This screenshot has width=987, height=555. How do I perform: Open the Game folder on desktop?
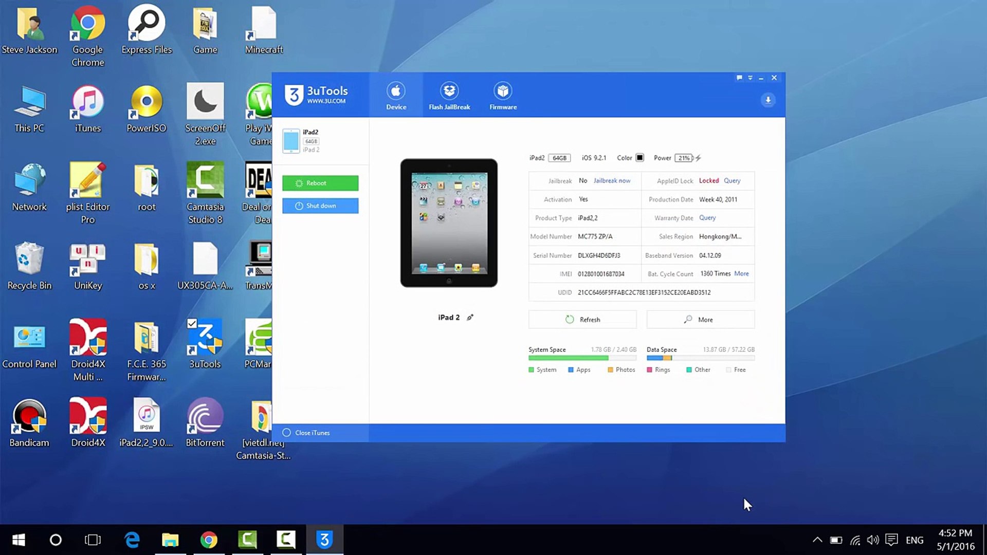click(x=205, y=30)
